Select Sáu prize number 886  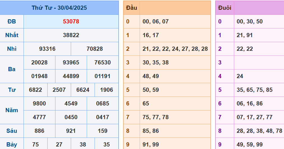click(x=39, y=131)
